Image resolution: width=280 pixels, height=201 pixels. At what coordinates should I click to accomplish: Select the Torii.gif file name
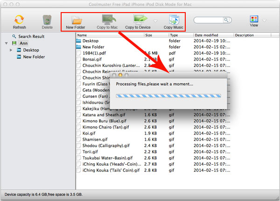tap(90, 152)
